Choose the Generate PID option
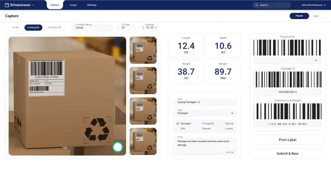The height and width of the screenshot is (183, 331). (54, 27)
